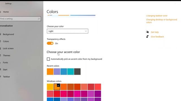Click the Find a setting search box

coord(20,19)
